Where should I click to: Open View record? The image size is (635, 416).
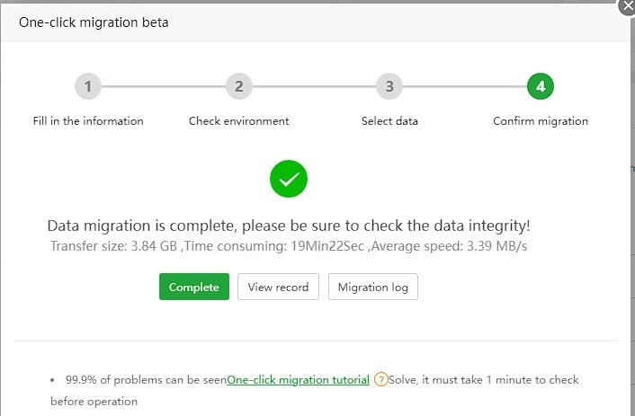pyautogui.click(x=278, y=287)
